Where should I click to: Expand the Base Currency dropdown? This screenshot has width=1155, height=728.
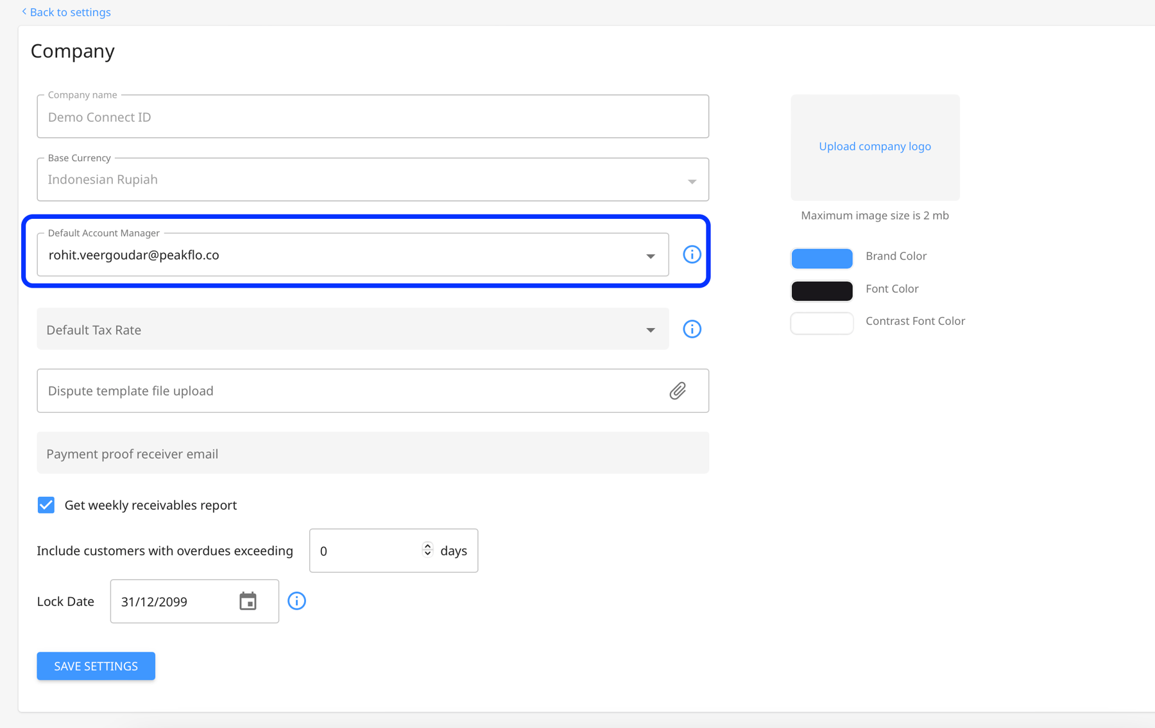tap(692, 181)
